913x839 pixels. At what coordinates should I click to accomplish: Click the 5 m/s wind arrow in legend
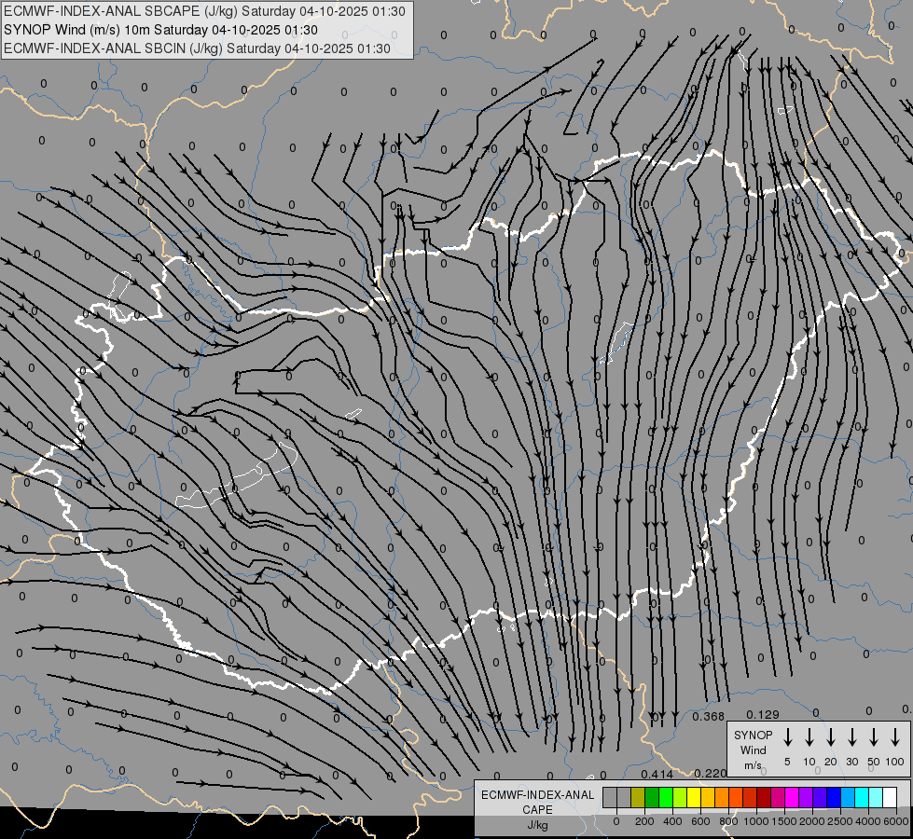point(787,737)
